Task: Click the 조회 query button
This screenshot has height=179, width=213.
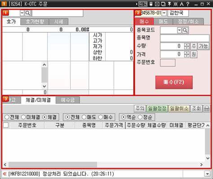Action: pyautogui.click(x=196, y=109)
